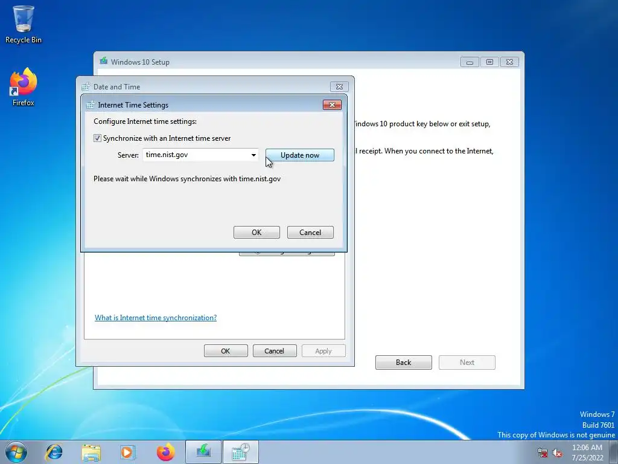The image size is (618, 464).
Task: Click Firefox icon in the taskbar
Action: pos(165,452)
